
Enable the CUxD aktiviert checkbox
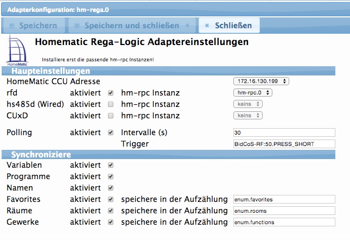[x=111, y=116]
